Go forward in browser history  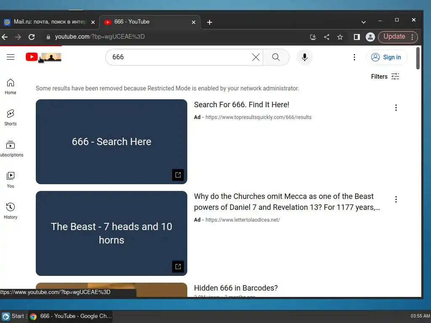(18, 37)
